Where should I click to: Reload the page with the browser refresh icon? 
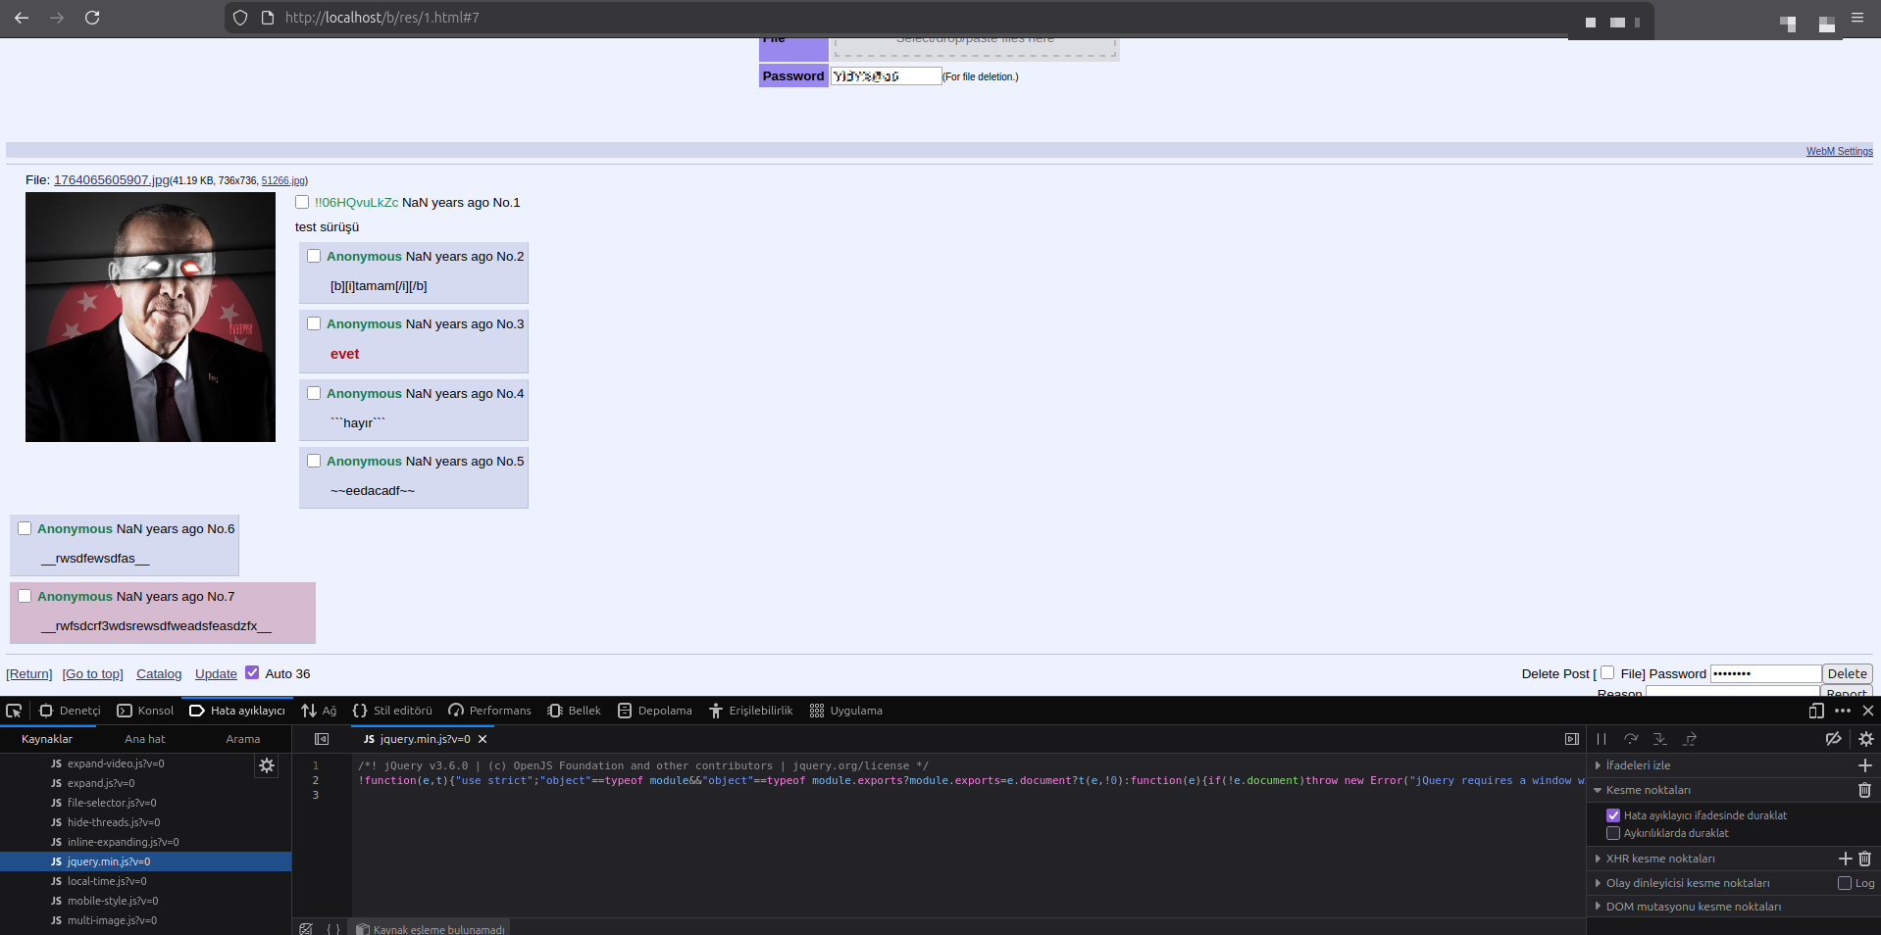click(92, 18)
